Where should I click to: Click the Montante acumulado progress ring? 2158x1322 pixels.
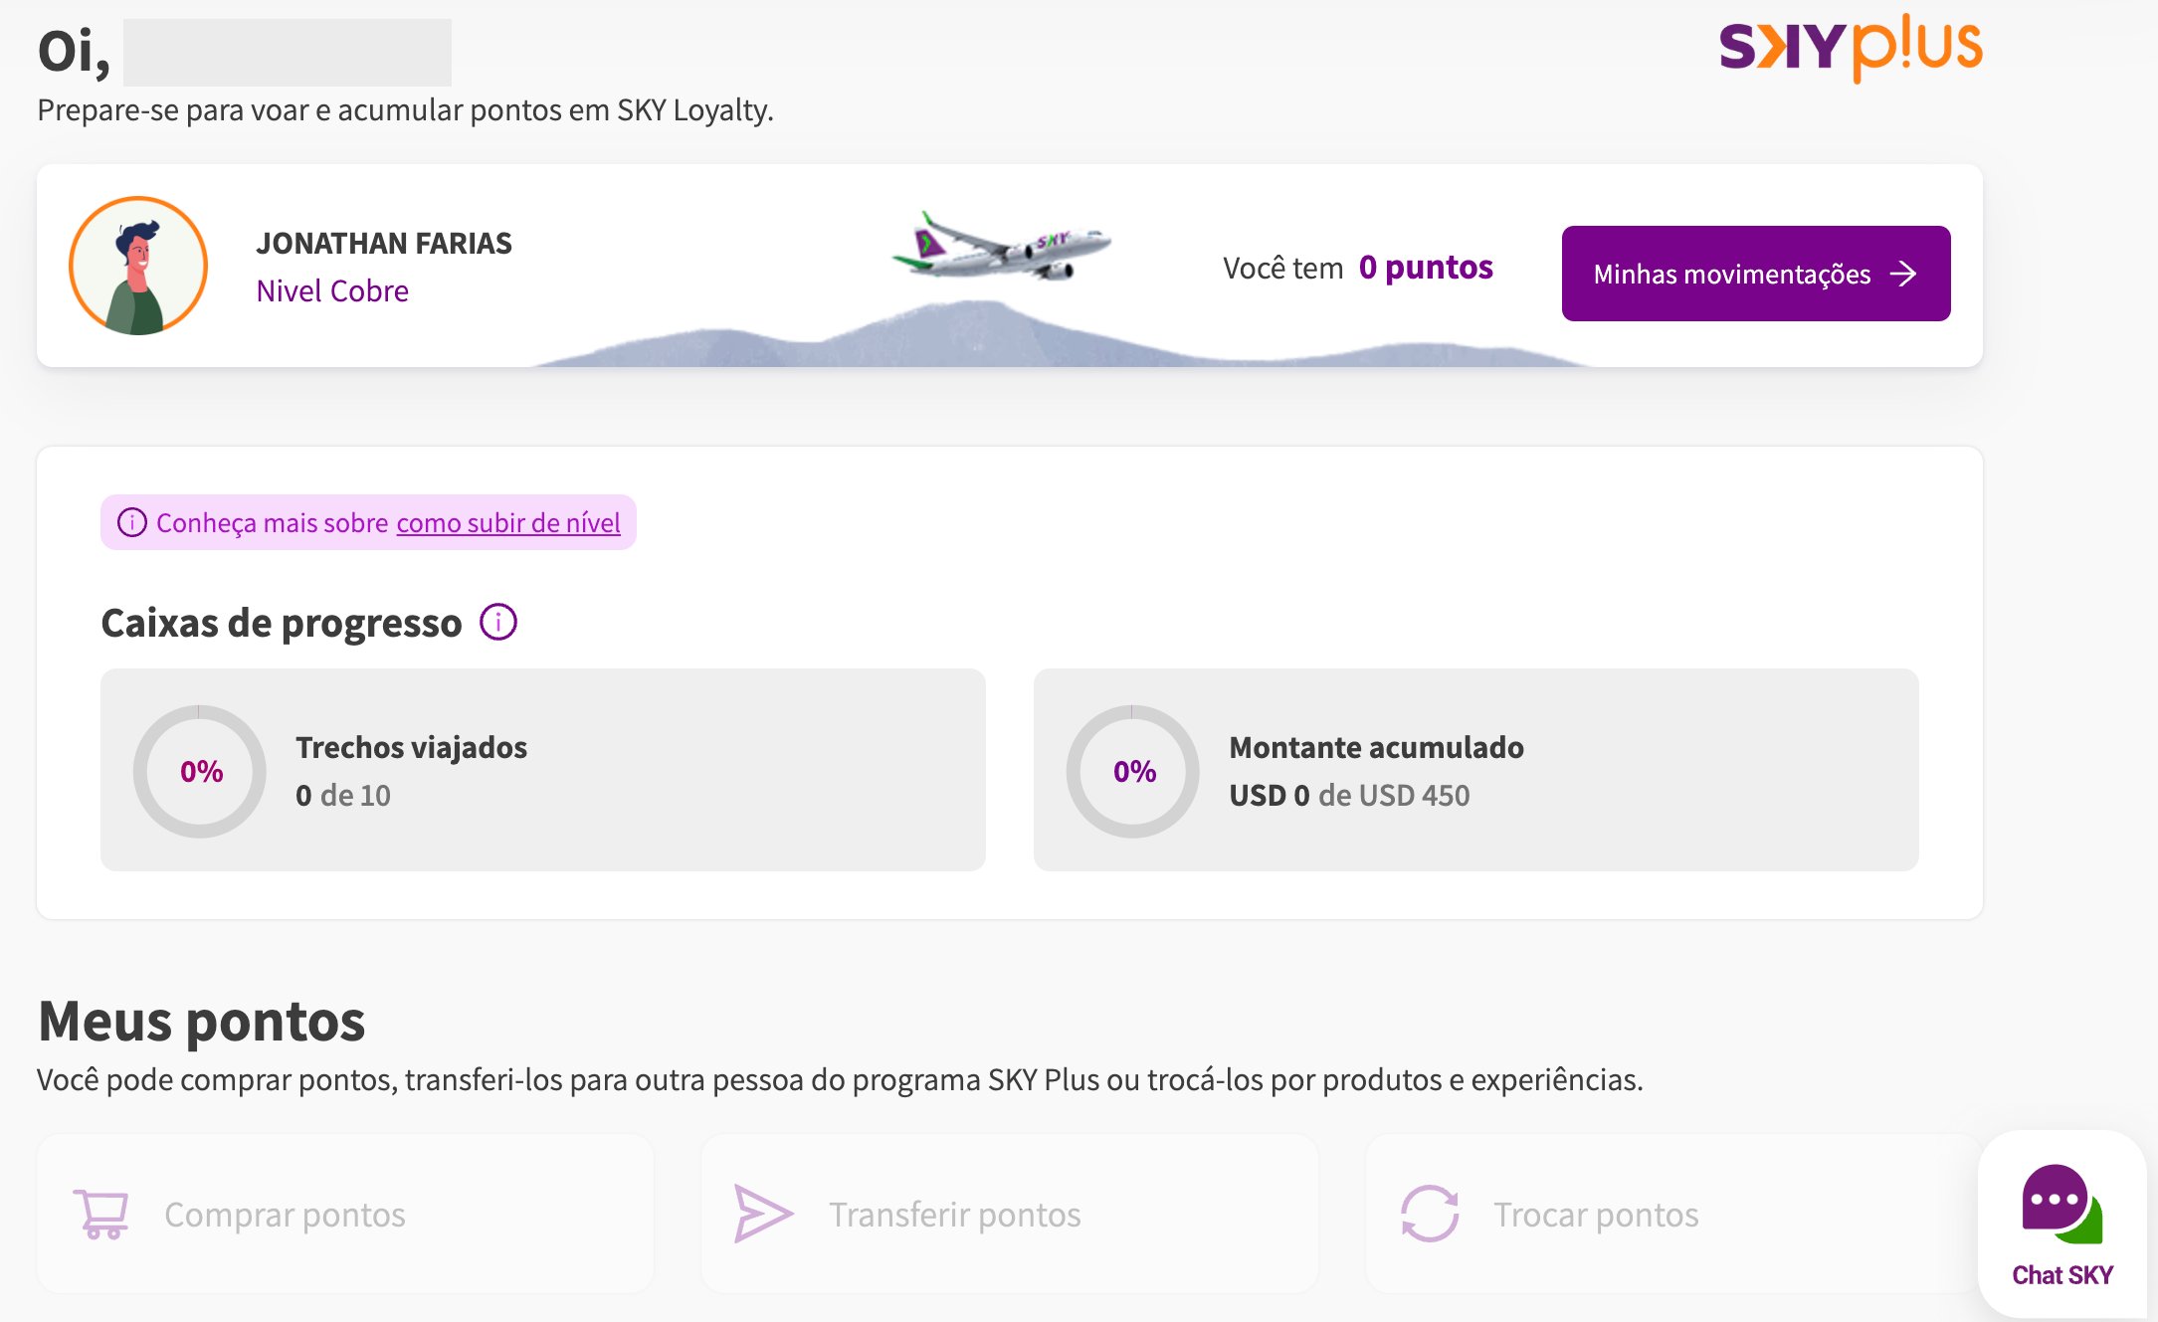(x=1133, y=771)
